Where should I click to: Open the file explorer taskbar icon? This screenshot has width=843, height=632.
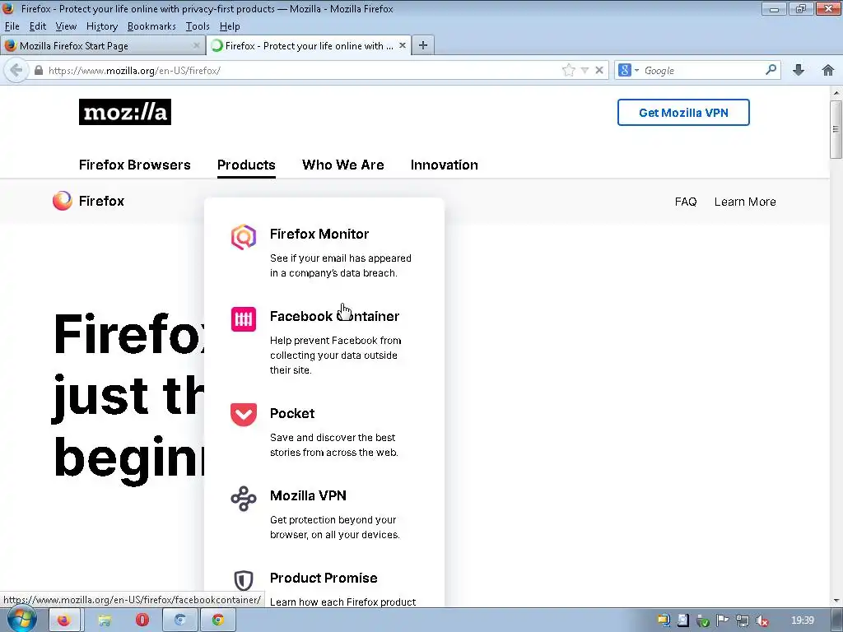pyautogui.click(x=105, y=620)
